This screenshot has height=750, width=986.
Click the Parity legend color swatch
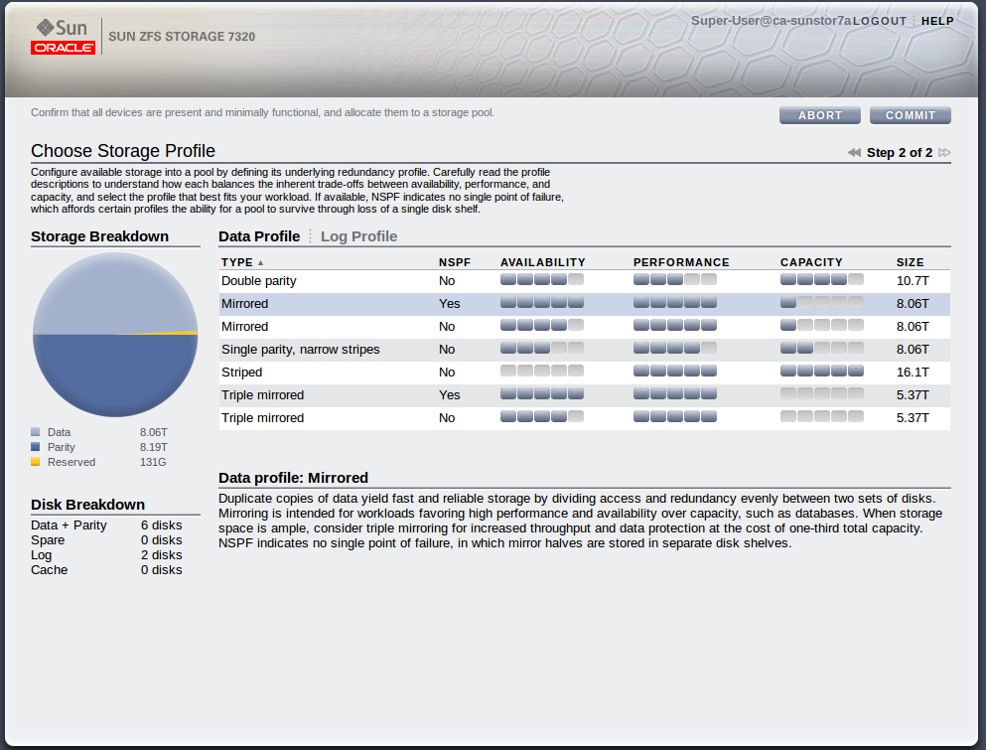pyautogui.click(x=36, y=448)
